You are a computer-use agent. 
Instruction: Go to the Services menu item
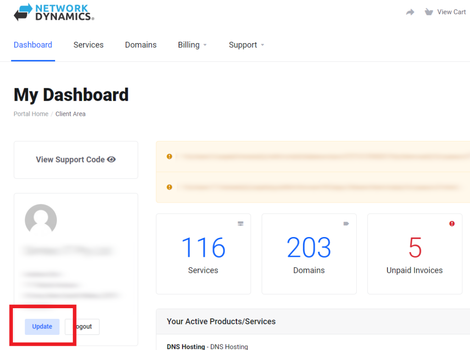click(89, 45)
